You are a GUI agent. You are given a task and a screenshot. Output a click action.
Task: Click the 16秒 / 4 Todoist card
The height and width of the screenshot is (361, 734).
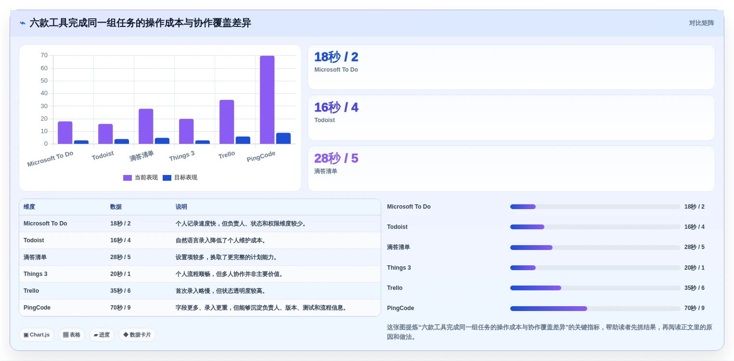[511, 118]
